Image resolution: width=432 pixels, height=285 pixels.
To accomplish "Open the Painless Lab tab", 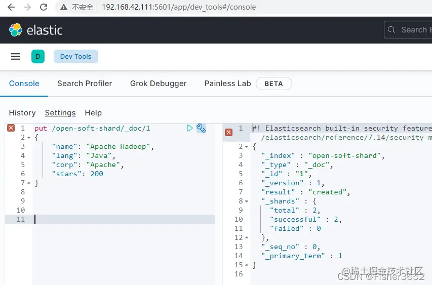I will (x=227, y=84).
